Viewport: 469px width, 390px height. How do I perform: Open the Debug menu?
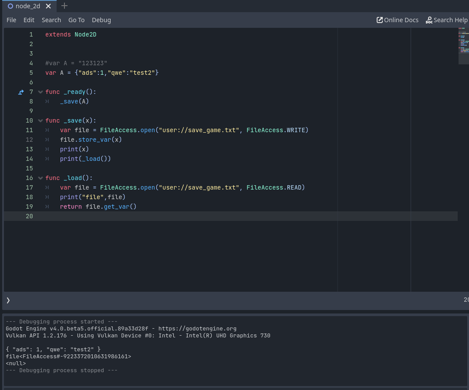tap(101, 20)
